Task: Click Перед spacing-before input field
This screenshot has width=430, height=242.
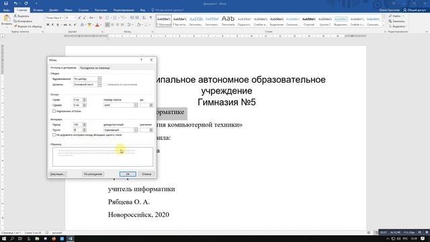Action: (x=78, y=124)
